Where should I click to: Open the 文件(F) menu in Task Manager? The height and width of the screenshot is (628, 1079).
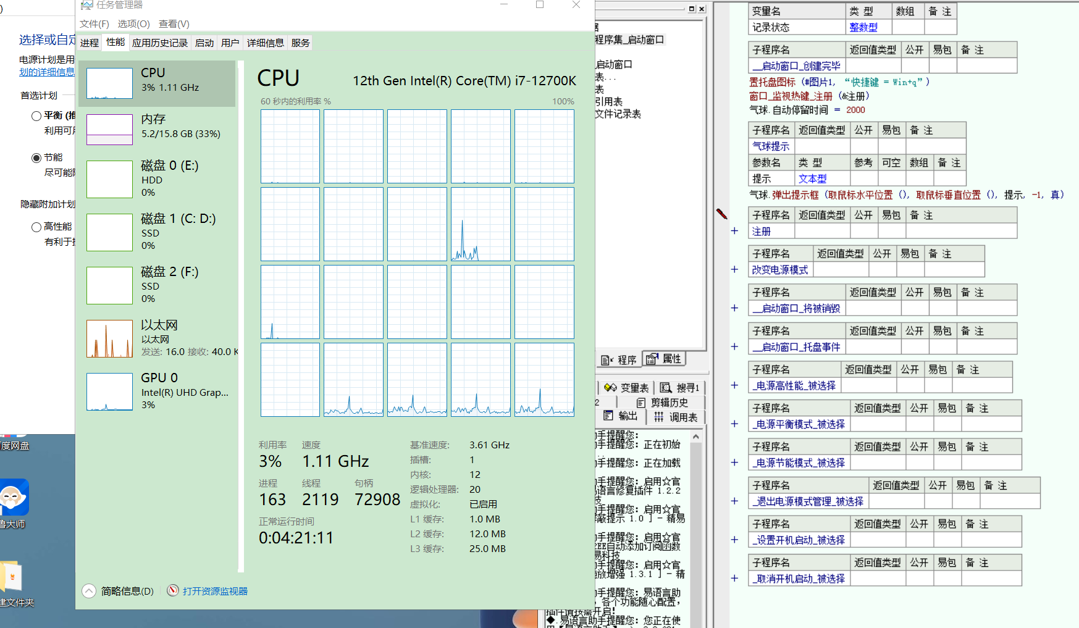pyautogui.click(x=94, y=23)
